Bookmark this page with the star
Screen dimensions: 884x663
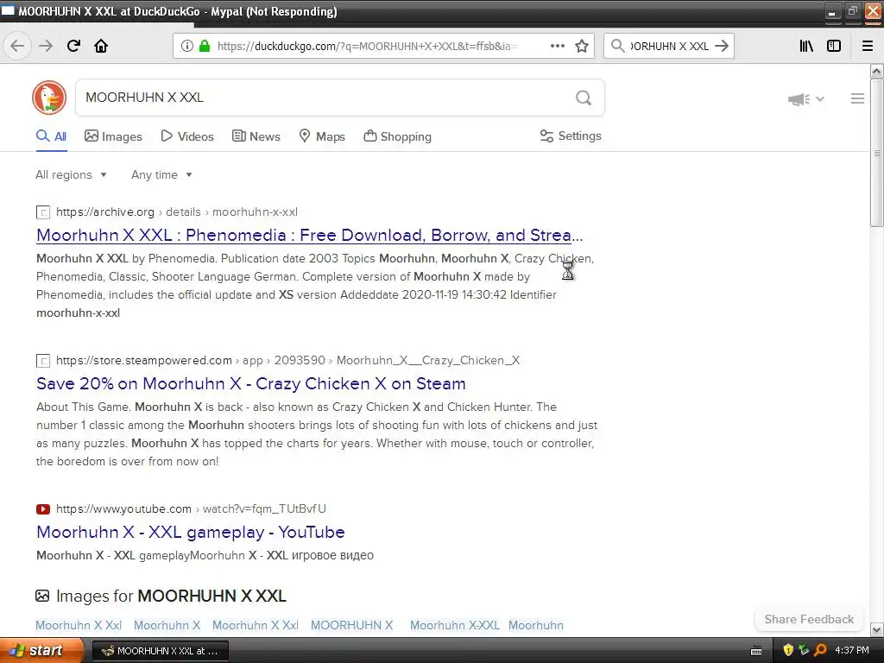[582, 46]
